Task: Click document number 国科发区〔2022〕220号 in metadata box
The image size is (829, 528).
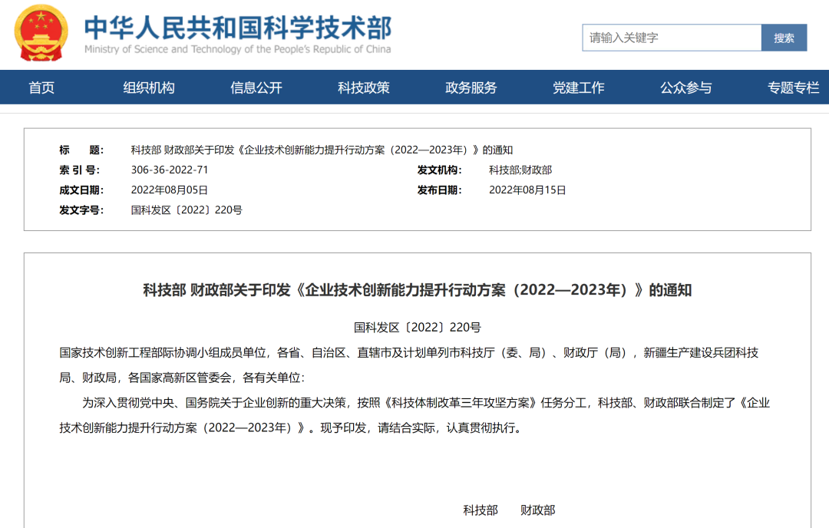Action: click(x=187, y=210)
